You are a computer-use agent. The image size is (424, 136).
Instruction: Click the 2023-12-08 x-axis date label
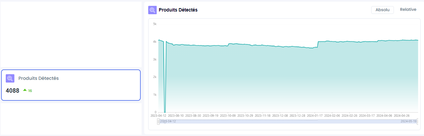(280, 115)
